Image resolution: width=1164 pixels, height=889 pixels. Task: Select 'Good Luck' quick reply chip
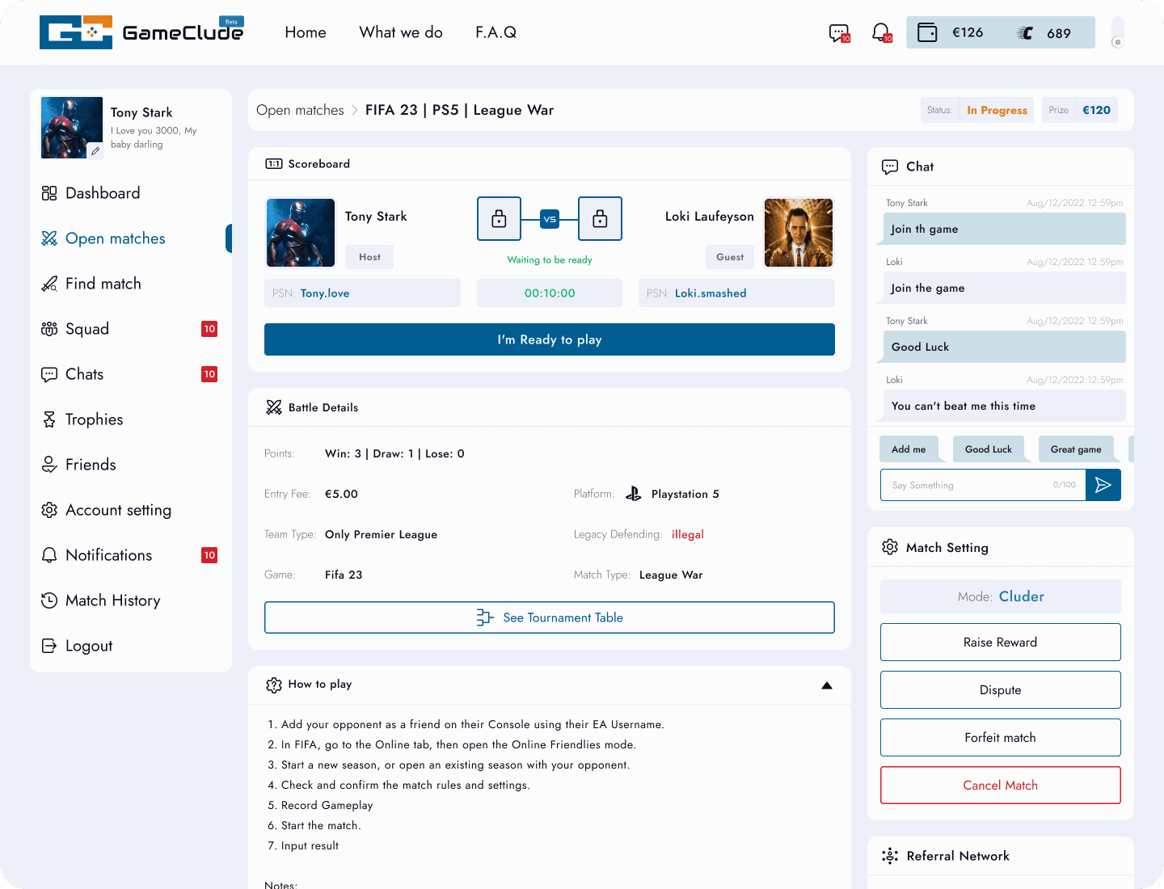tap(988, 449)
